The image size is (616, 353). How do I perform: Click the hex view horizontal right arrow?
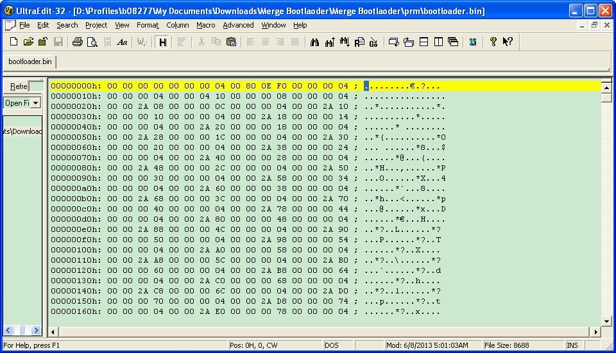click(x=596, y=332)
